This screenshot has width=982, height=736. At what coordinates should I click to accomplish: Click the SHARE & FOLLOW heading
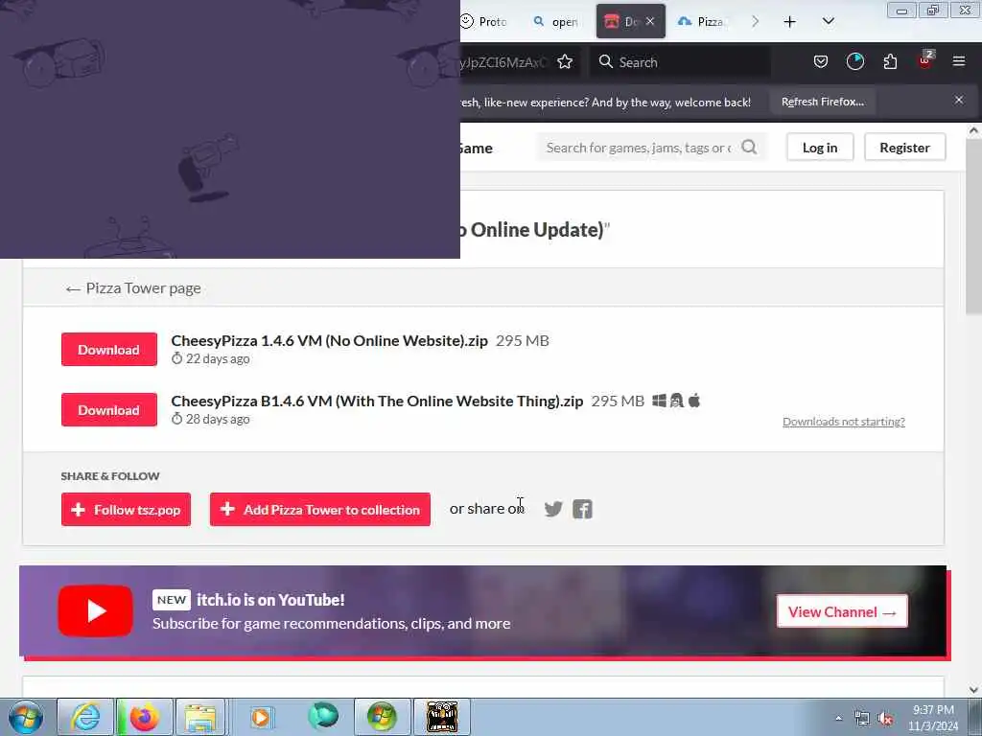110,476
